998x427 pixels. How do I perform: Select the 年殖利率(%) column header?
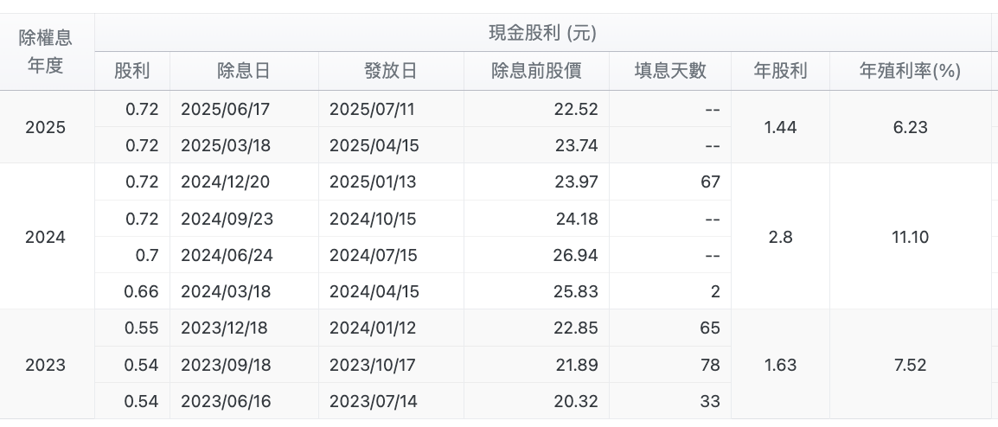[x=910, y=71]
